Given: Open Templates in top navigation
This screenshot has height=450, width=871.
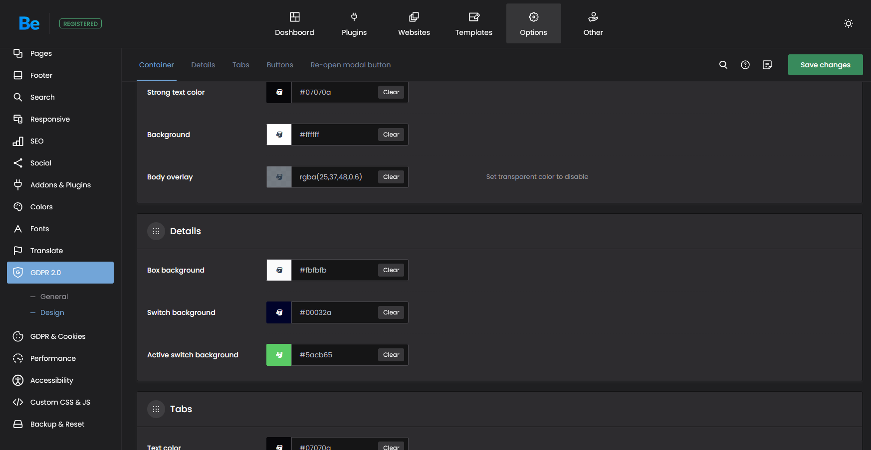Looking at the screenshot, I should [473, 23].
